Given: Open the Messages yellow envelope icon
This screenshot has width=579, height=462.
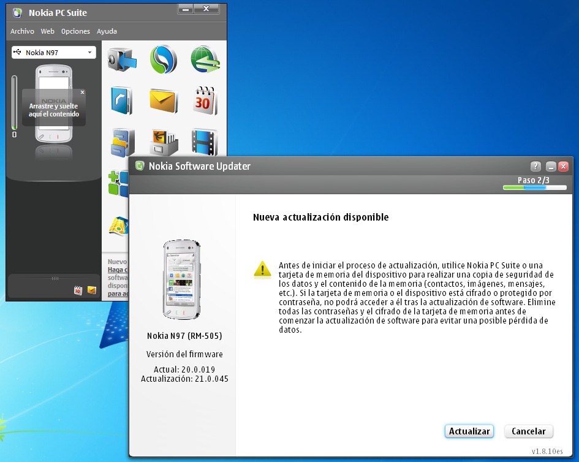Looking at the screenshot, I should click(163, 100).
